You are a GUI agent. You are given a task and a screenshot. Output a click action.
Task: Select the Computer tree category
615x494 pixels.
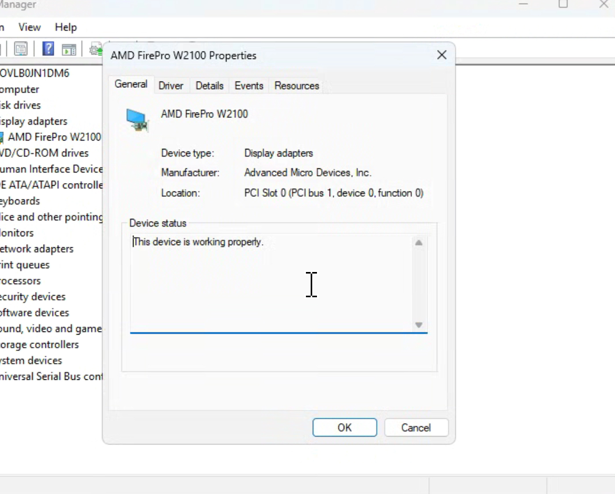(19, 89)
